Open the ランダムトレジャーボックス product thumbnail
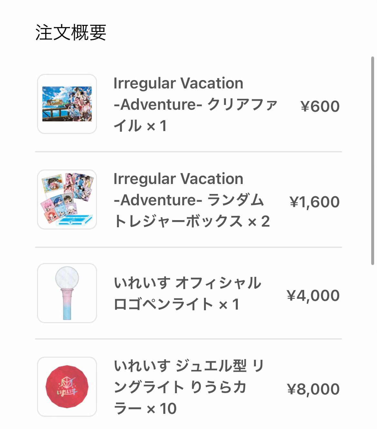Viewport: 377px width, 429px height. pyautogui.click(x=67, y=199)
